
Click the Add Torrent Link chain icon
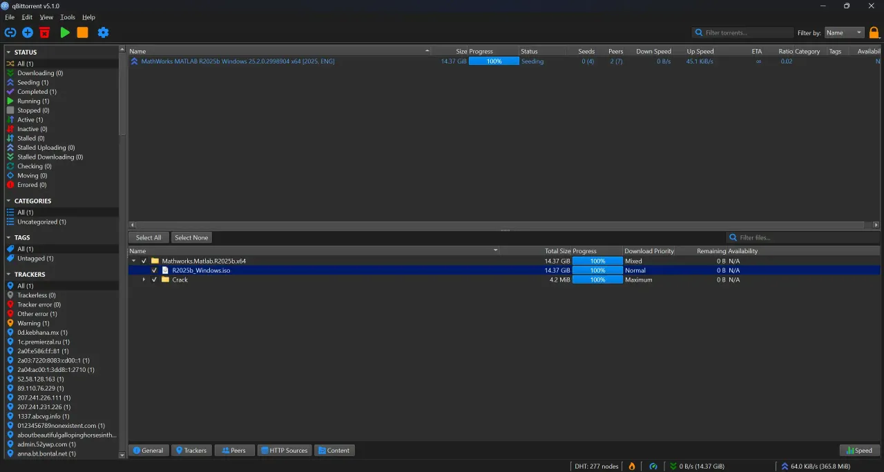(x=10, y=32)
